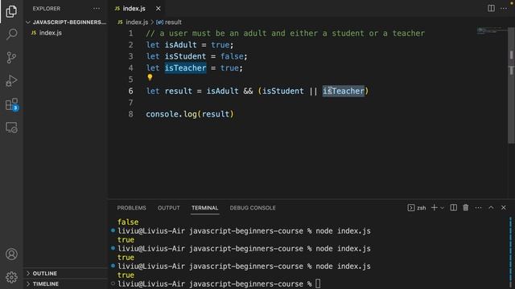
Task: Maximize the panel size with chevron up
Action: point(491,207)
